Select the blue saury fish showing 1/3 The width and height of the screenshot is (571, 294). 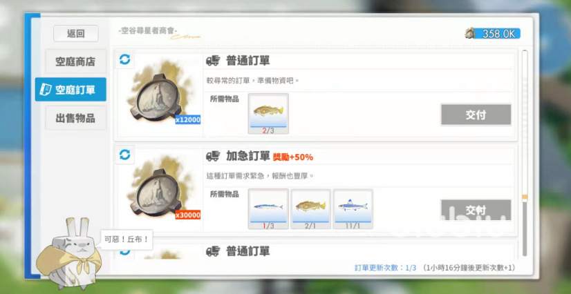268,208
